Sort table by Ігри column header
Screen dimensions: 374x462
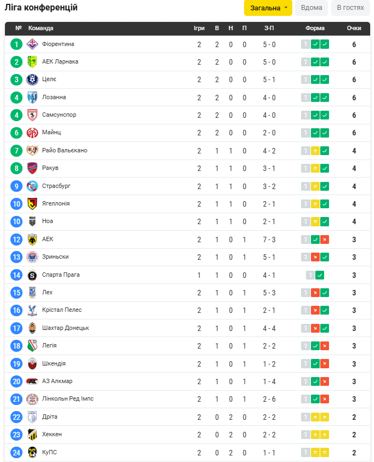[199, 28]
